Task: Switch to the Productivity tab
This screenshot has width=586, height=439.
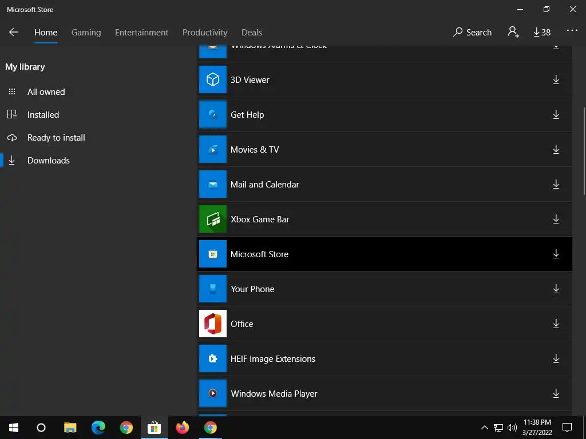Action: coord(205,33)
